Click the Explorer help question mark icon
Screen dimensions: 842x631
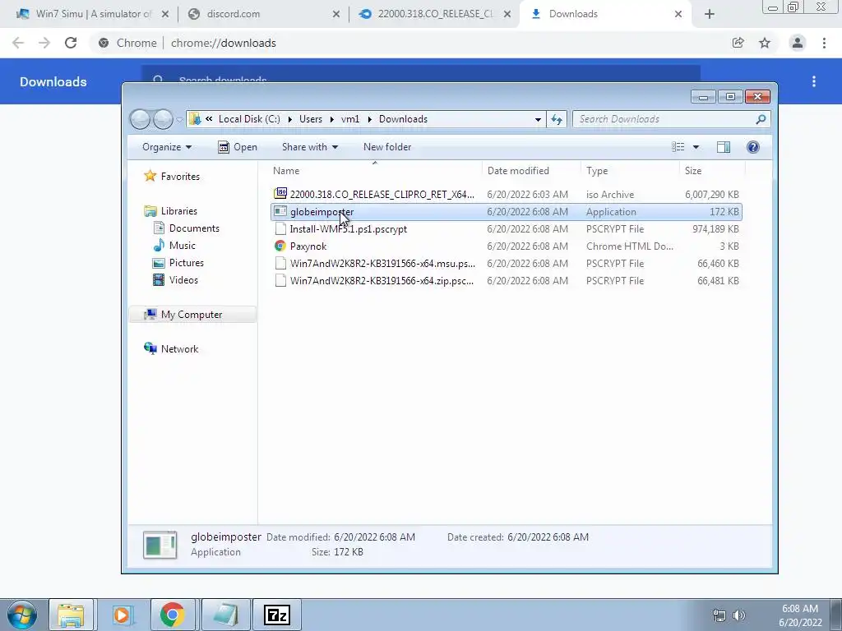753,147
